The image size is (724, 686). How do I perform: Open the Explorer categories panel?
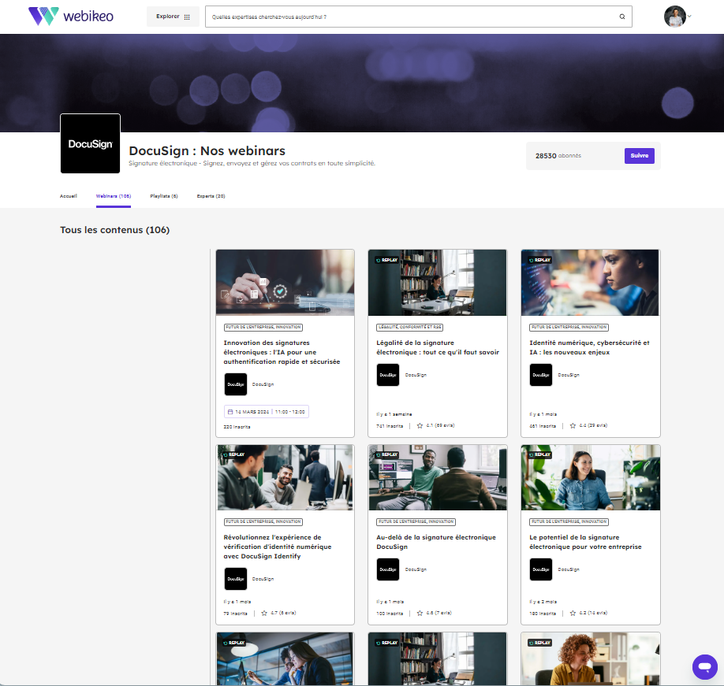click(x=173, y=16)
